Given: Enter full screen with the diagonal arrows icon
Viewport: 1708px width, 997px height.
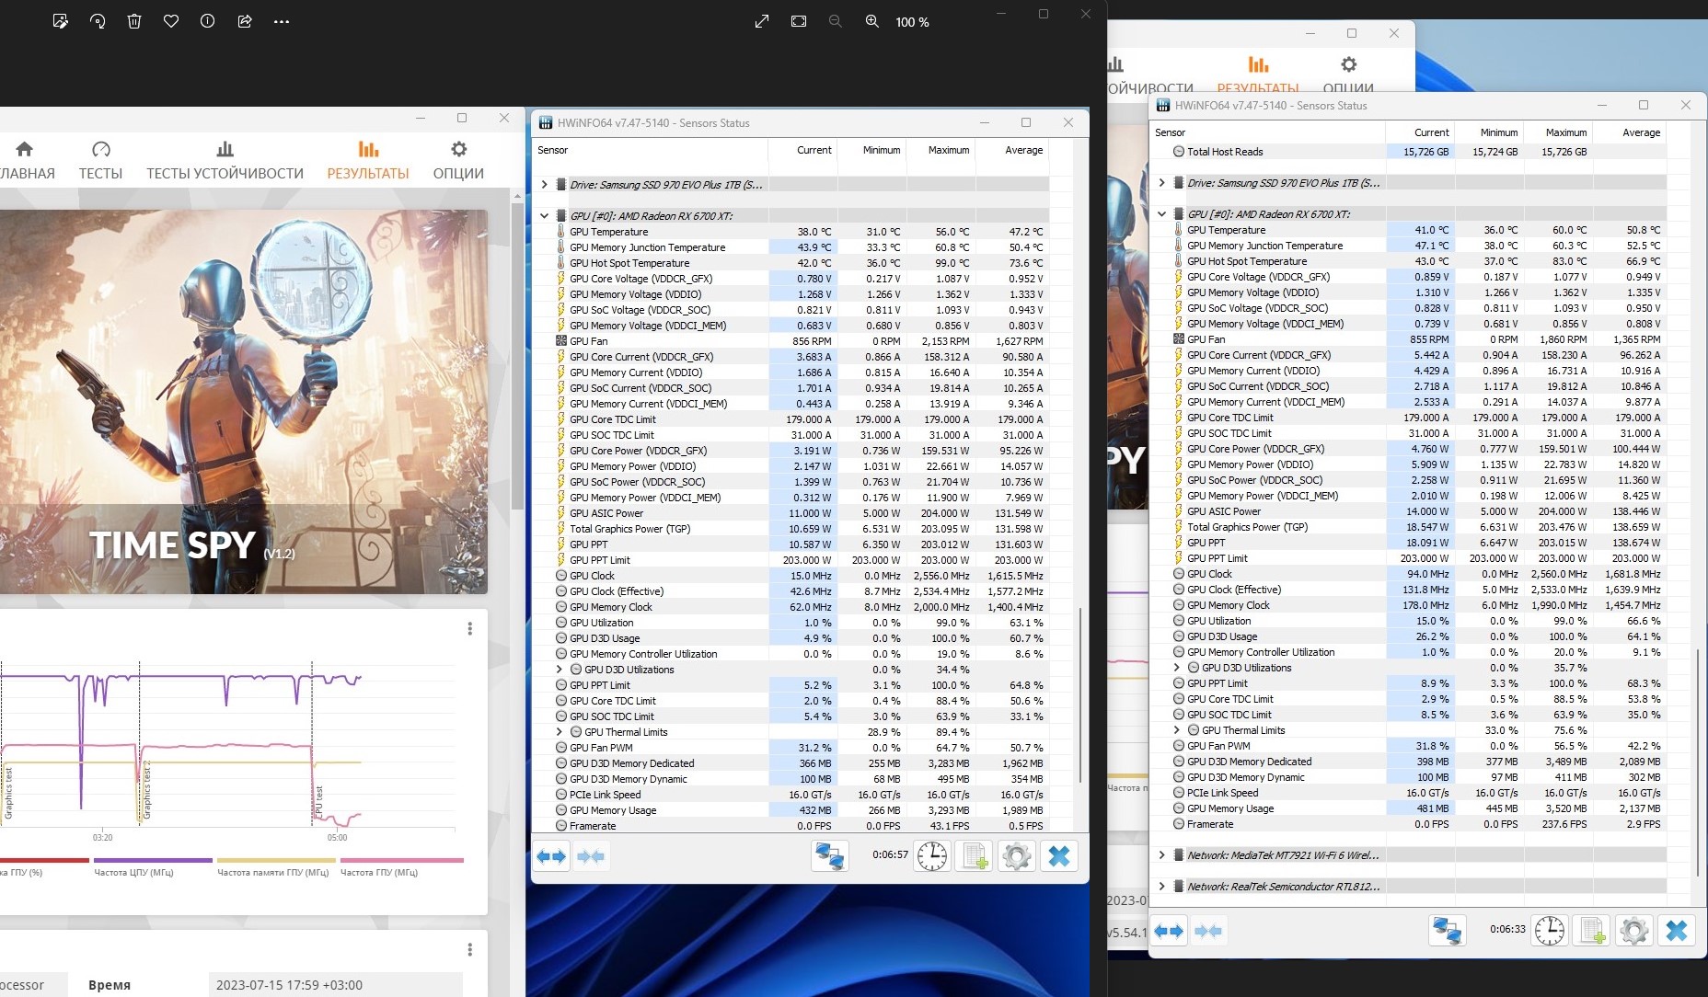Looking at the screenshot, I should click(762, 21).
